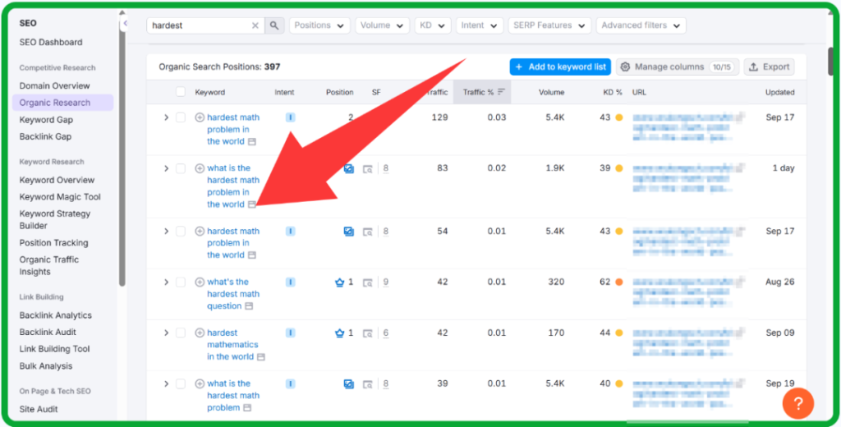Viewport: 841px width, 427px height.
Task: Click Traffic % column sort icon
Action: point(501,92)
